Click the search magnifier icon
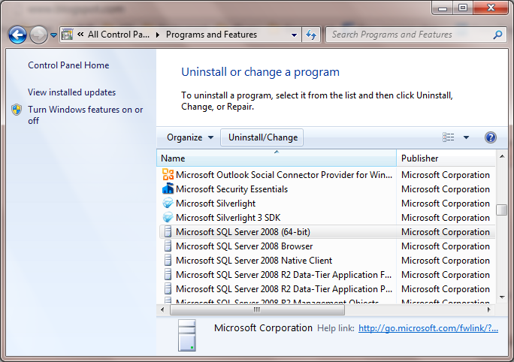 pyautogui.click(x=497, y=35)
